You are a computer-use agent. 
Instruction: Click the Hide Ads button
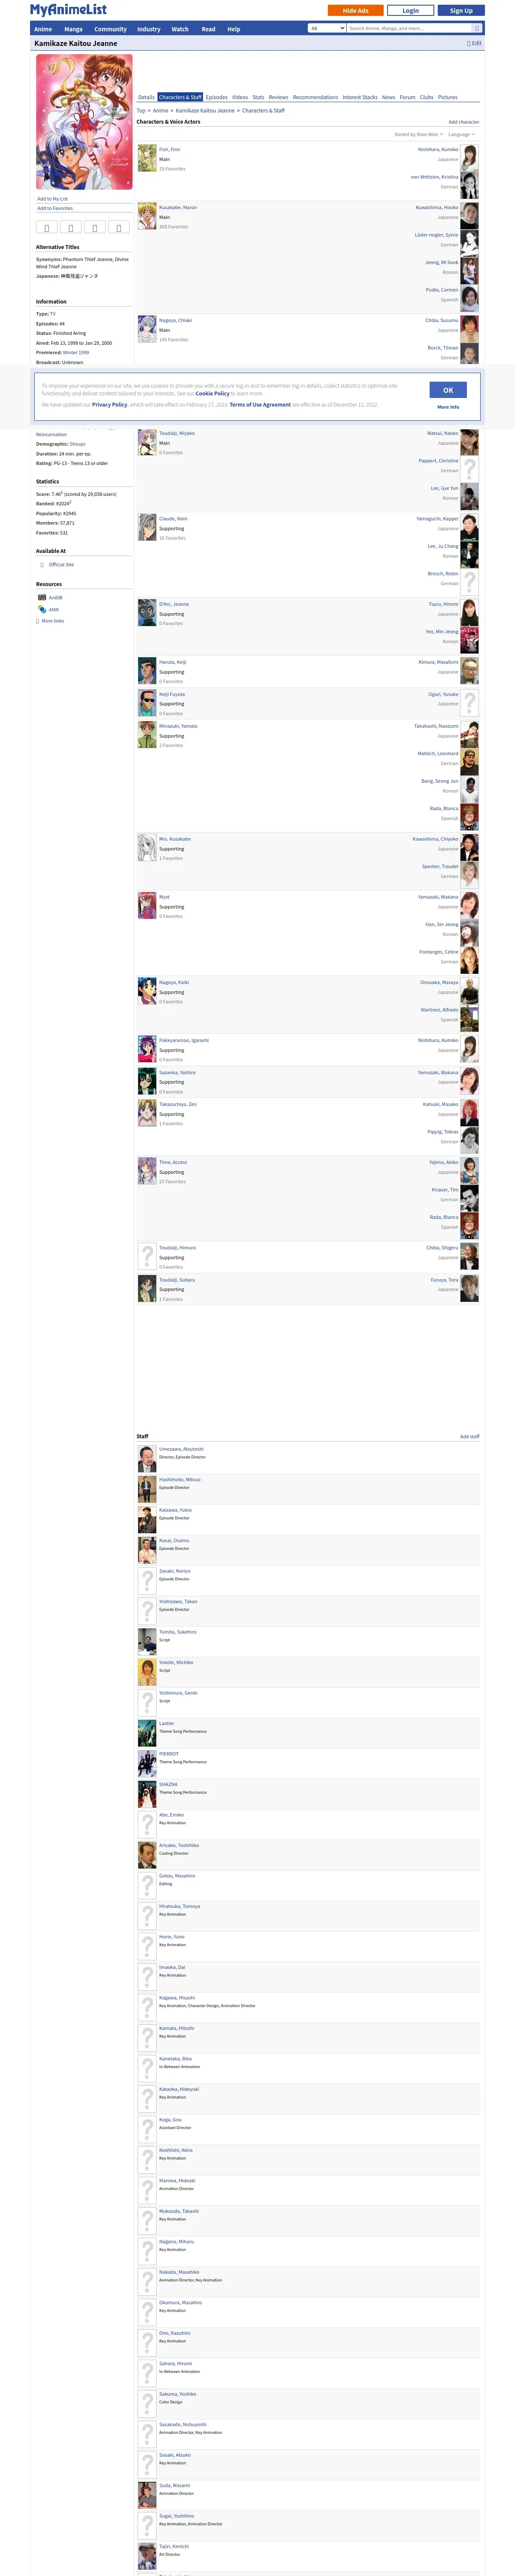coord(356,10)
